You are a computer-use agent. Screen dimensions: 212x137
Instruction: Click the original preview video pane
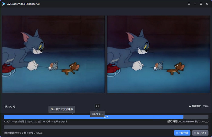(54, 54)
